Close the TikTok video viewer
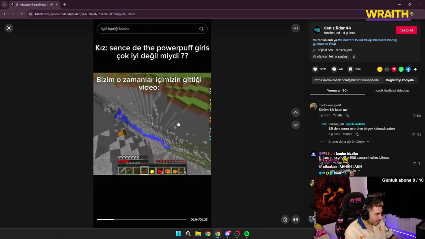 [9, 28]
